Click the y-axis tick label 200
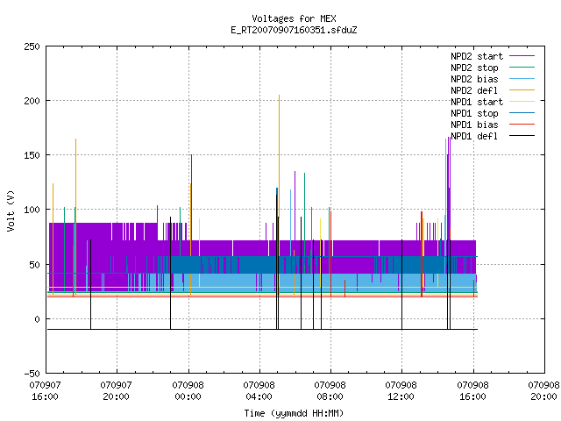 click(x=32, y=101)
